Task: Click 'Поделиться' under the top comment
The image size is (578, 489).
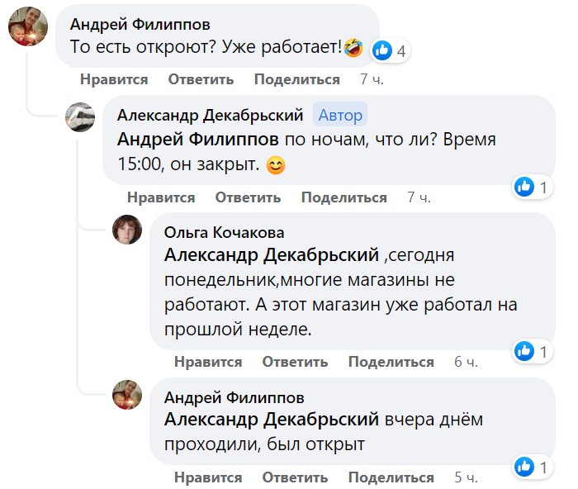Action: coord(296,79)
